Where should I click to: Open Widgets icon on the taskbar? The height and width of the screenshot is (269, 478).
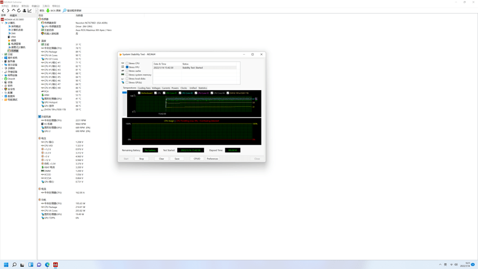coord(31,265)
